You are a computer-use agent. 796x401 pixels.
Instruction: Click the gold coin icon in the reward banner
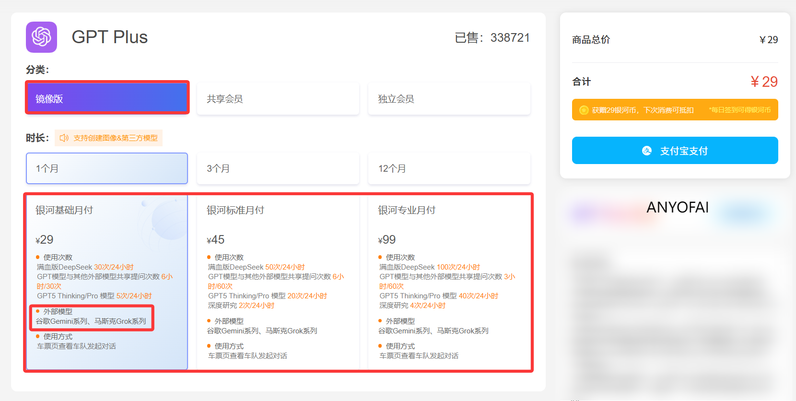[x=584, y=110]
